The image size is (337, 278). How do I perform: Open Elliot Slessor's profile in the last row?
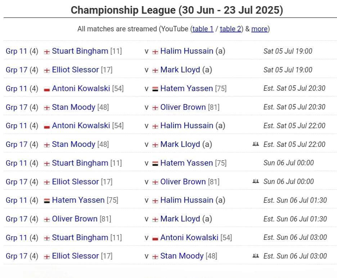pyautogui.click(x=75, y=256)
